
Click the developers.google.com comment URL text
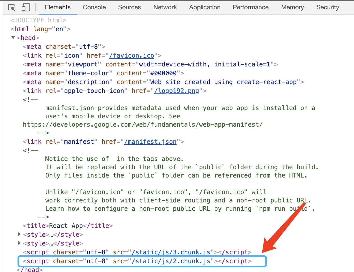143,125
